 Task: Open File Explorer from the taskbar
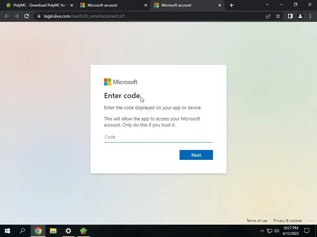[53, 231]
